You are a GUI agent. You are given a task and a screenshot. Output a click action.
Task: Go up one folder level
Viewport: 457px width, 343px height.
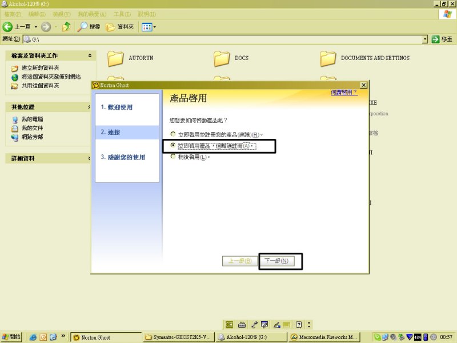coord(66,27)
